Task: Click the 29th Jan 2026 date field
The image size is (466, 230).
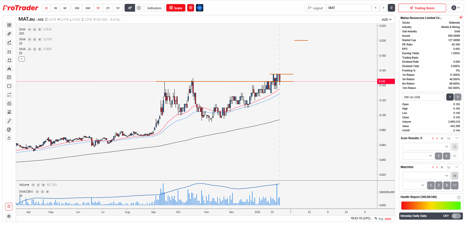Action: point(423,97)
